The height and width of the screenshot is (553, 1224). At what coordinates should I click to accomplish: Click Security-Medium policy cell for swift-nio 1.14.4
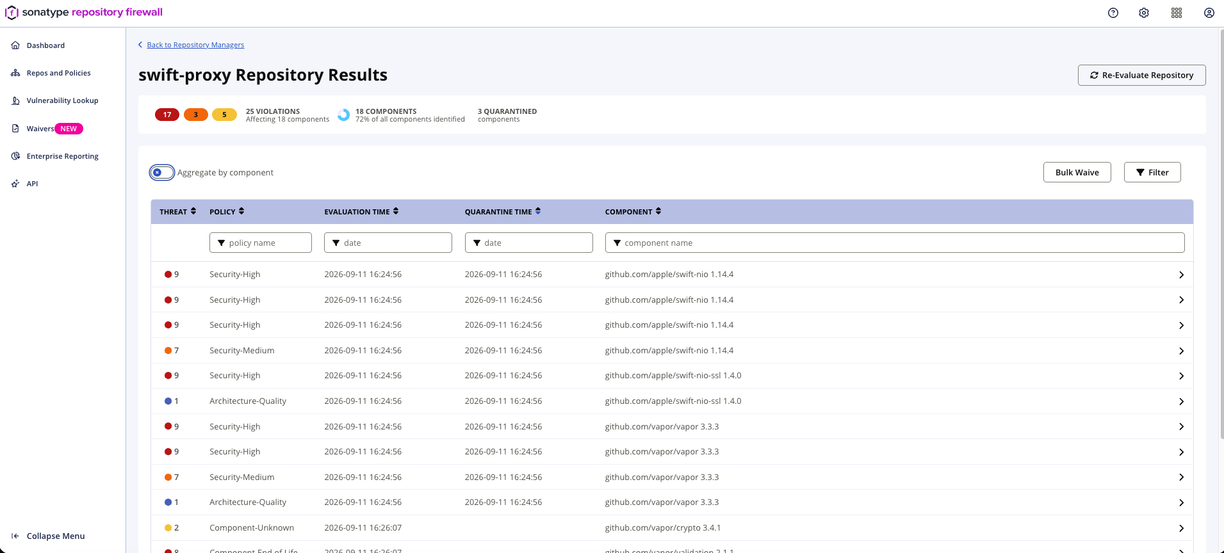pyautogui.click(x=242, y=351)
